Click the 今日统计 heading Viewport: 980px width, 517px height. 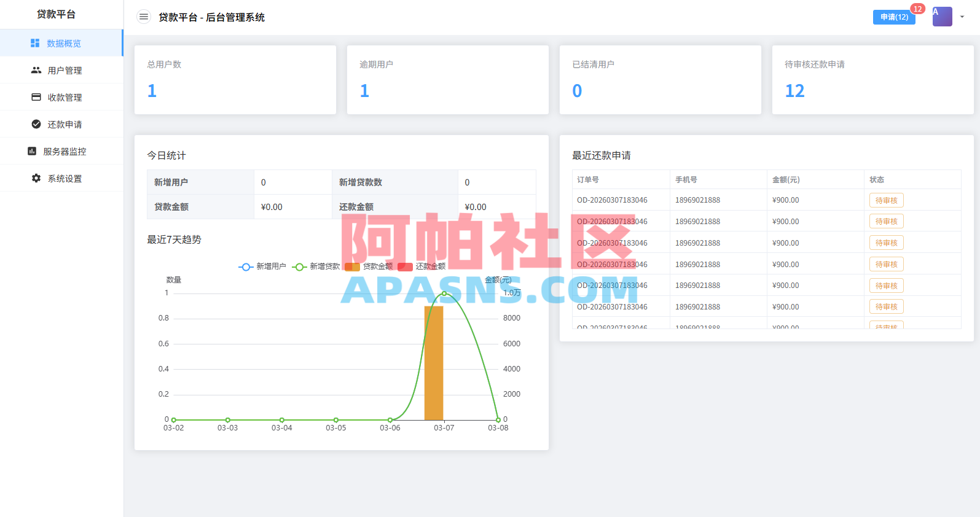(x=166, y=155)
